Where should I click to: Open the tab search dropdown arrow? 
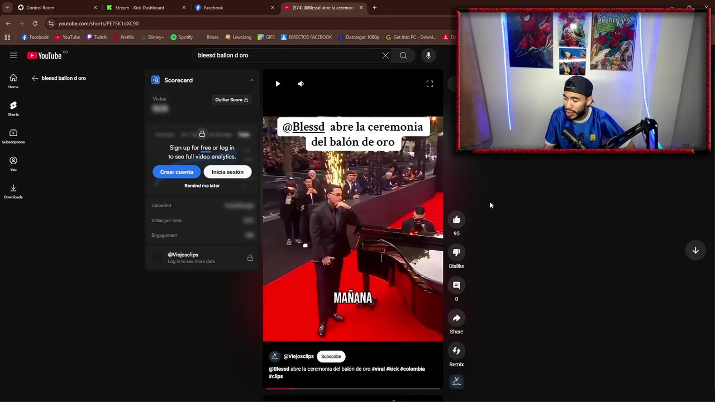[x=7, y=8]
